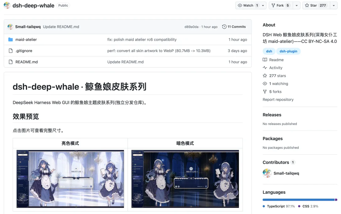Open the .gitignore file
The width and height of the screenshot is (341, 214).
24,51
